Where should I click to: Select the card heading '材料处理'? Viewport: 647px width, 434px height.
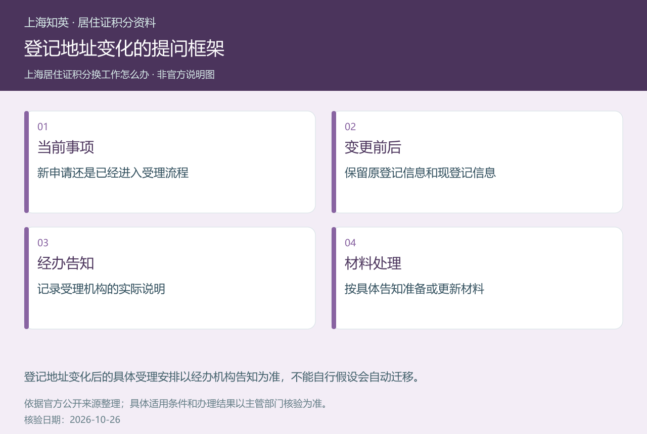(373, 263)
